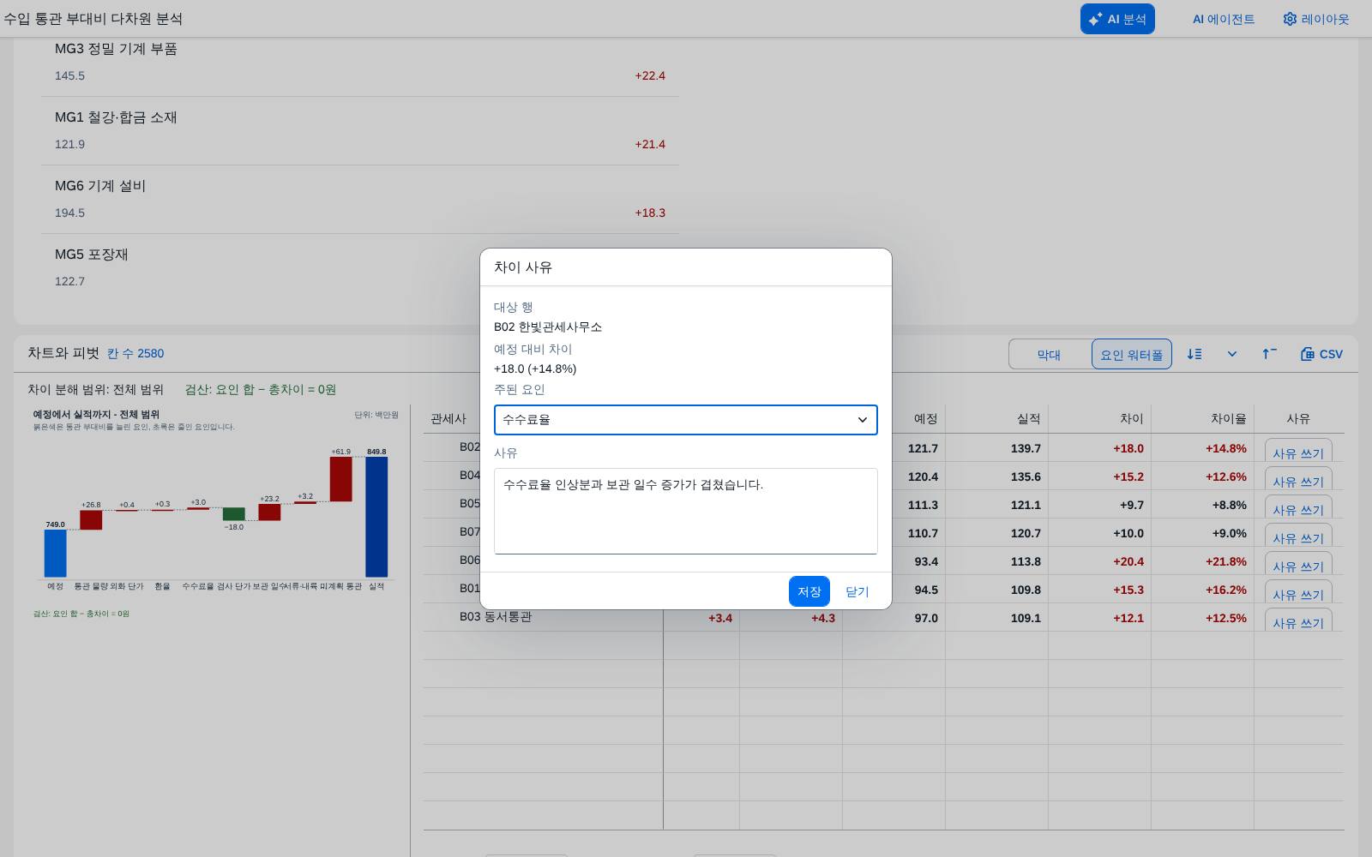1372x857 pixels.
Task: Click 사유 쓰기 for B03 동서통관
Action: (1298, 620)
